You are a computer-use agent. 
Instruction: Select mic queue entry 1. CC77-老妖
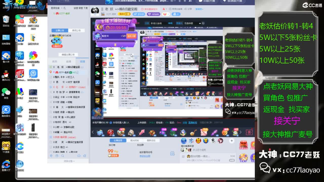[62, 13]
